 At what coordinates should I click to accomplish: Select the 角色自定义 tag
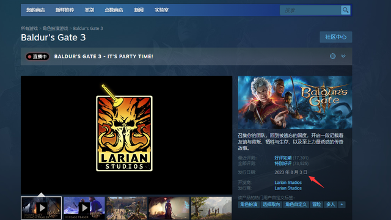pyautogui.click(x=296, y=205)
